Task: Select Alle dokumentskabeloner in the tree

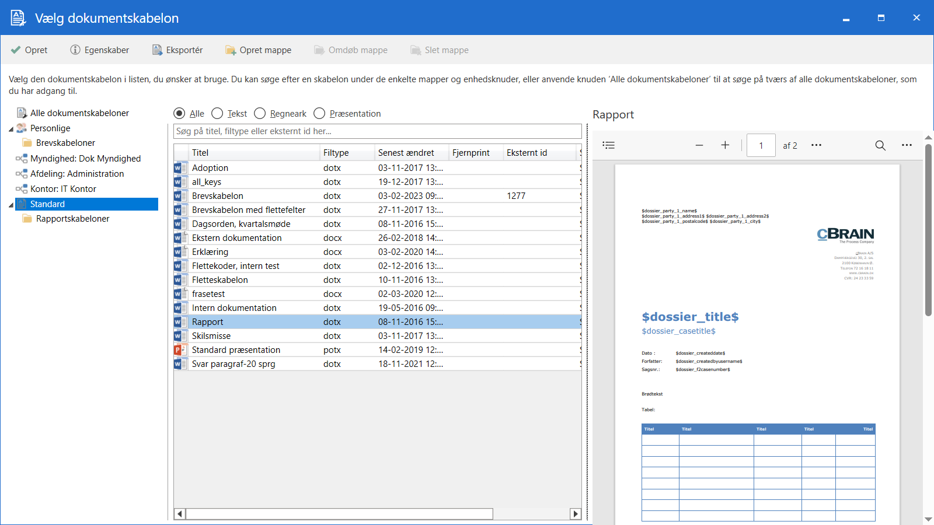Action: click(79, 113)
